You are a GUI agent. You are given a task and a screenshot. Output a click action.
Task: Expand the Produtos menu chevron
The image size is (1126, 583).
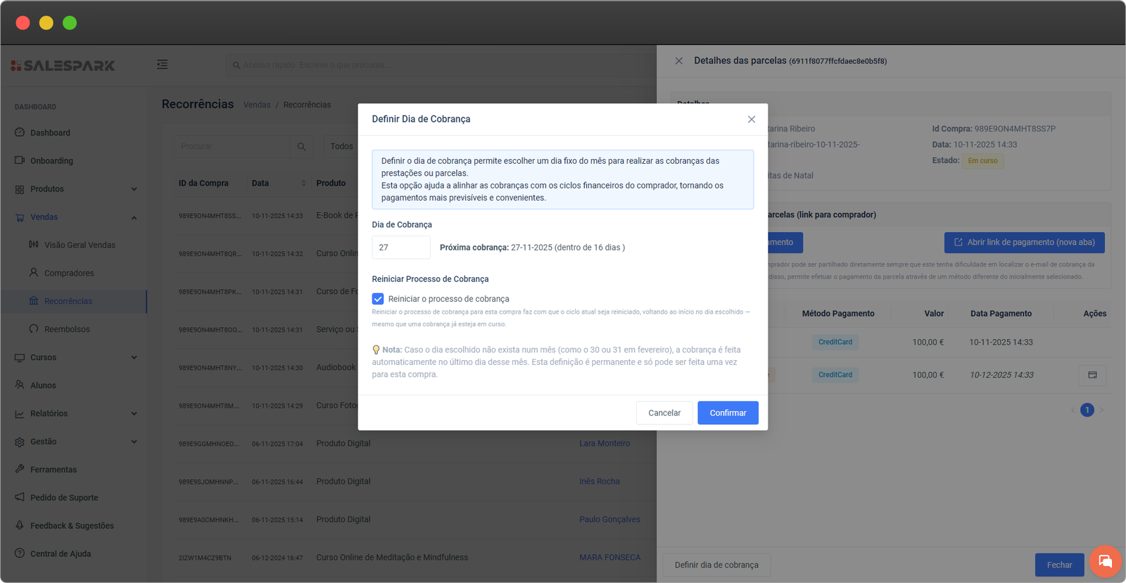click(x=134, y=189)
